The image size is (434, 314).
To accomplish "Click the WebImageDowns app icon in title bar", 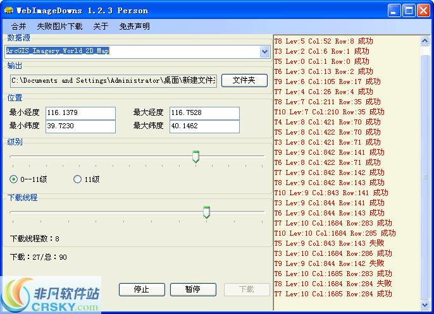I will 9,10.
